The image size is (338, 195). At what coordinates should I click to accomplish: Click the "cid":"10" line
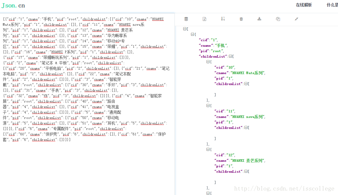225,67
